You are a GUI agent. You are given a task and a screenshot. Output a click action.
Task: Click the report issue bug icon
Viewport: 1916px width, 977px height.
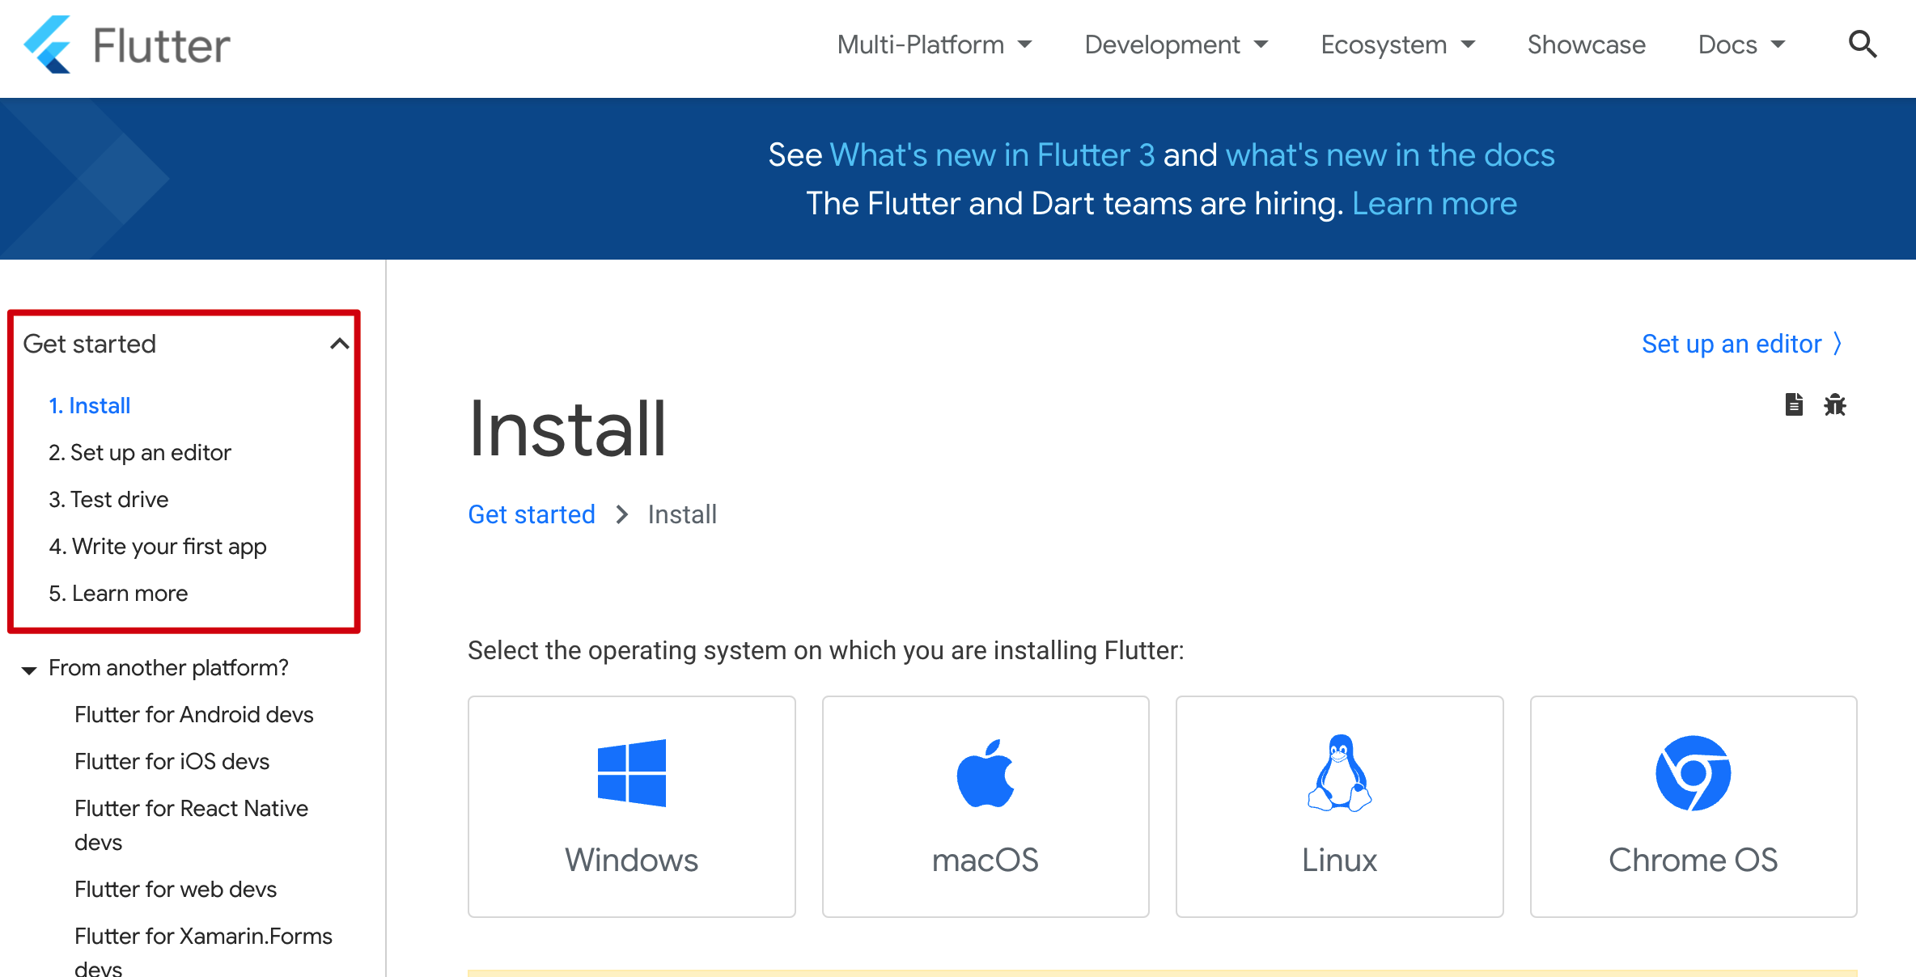1834,404
